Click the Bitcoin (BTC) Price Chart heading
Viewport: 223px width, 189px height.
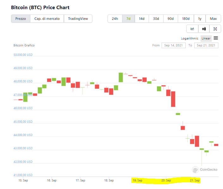[x=40, y=8]
